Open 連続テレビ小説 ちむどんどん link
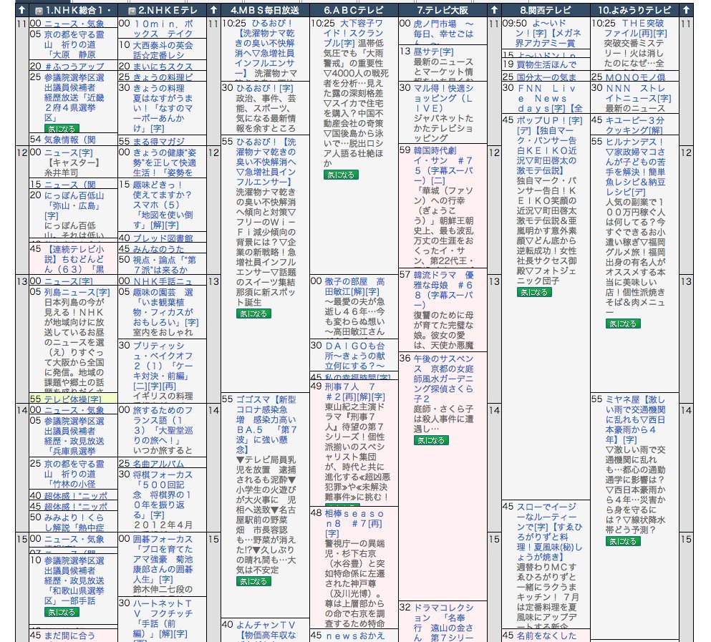This screenshot has height=642, width=711. pos(74,259)
